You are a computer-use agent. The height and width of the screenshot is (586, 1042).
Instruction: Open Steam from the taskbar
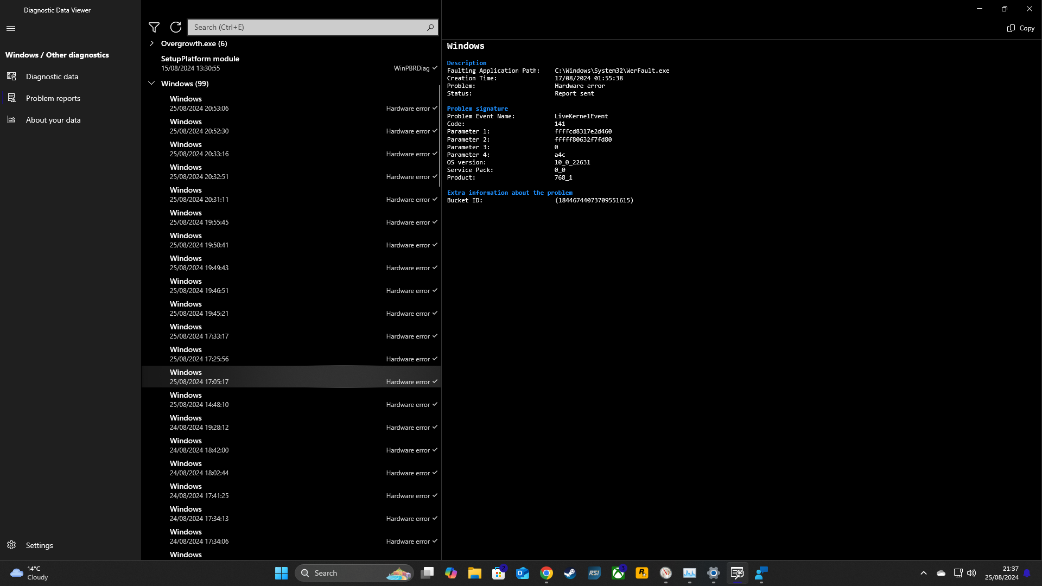570,573
